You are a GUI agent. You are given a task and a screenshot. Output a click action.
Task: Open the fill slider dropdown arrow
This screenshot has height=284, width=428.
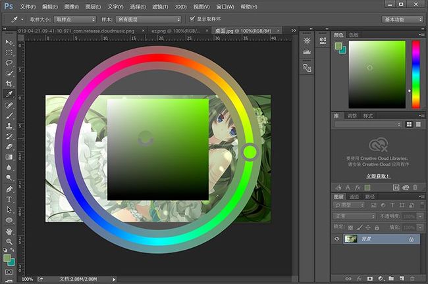tap(420, 227)
